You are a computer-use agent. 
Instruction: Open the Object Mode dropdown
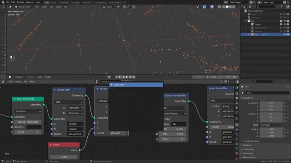tap(24, 7)
